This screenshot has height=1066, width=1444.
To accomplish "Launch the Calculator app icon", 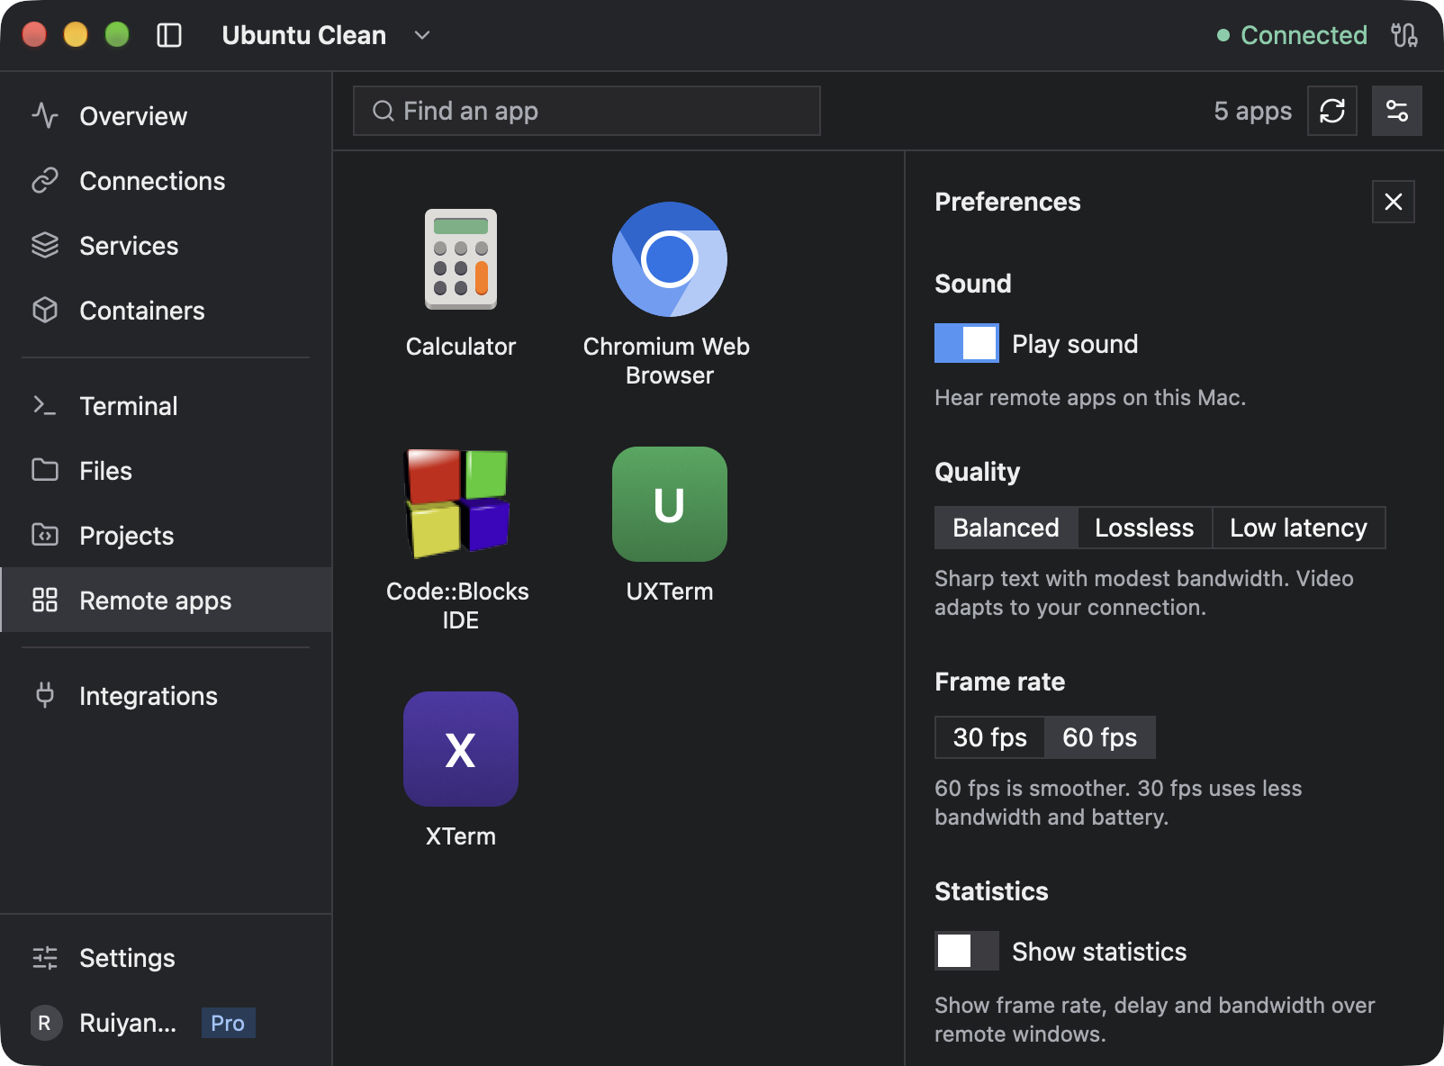I will point(460,259).
